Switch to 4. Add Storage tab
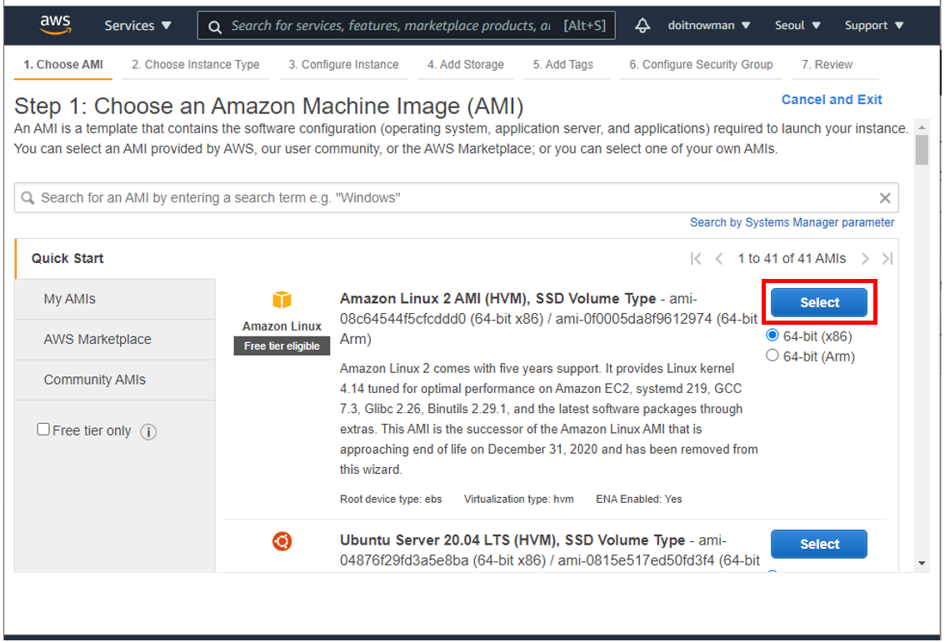This screenshot has width=945, height=642. coord(465,64)
